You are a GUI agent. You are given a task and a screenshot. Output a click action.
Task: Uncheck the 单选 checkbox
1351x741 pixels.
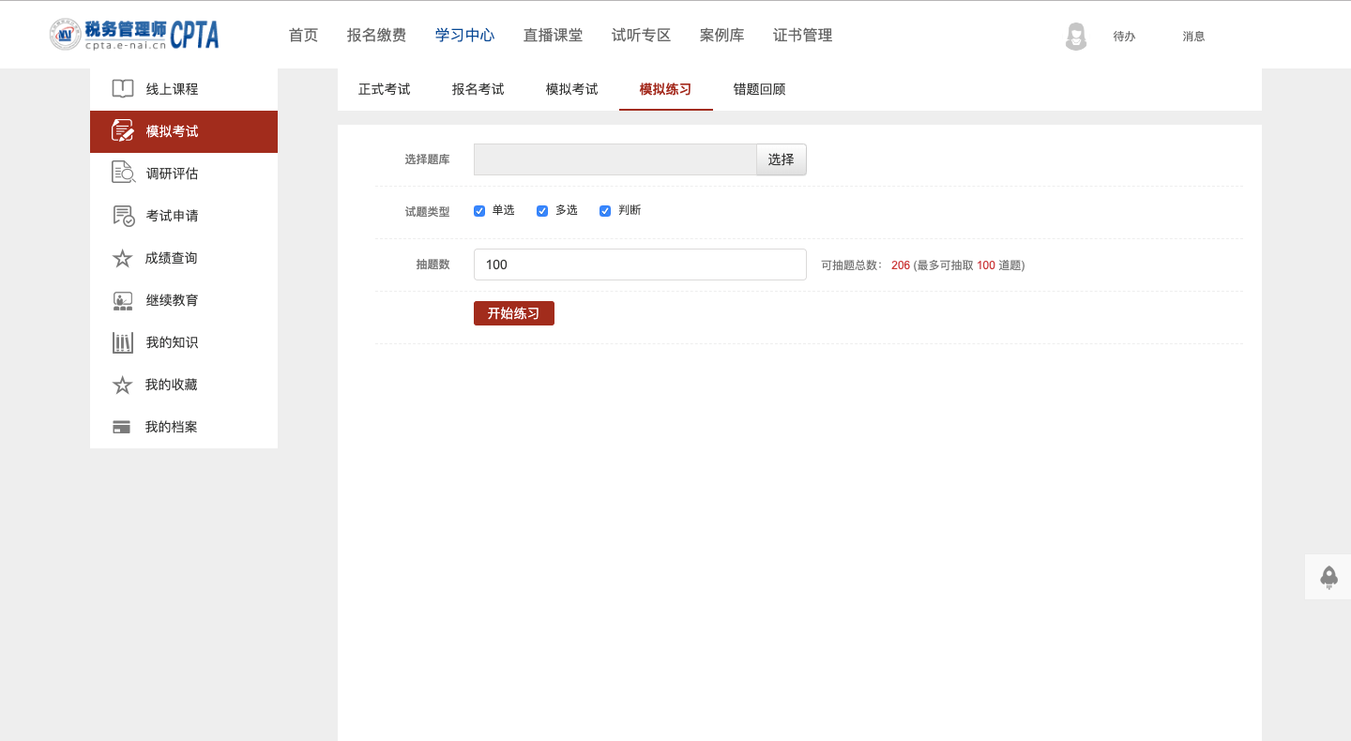(479, 211)
